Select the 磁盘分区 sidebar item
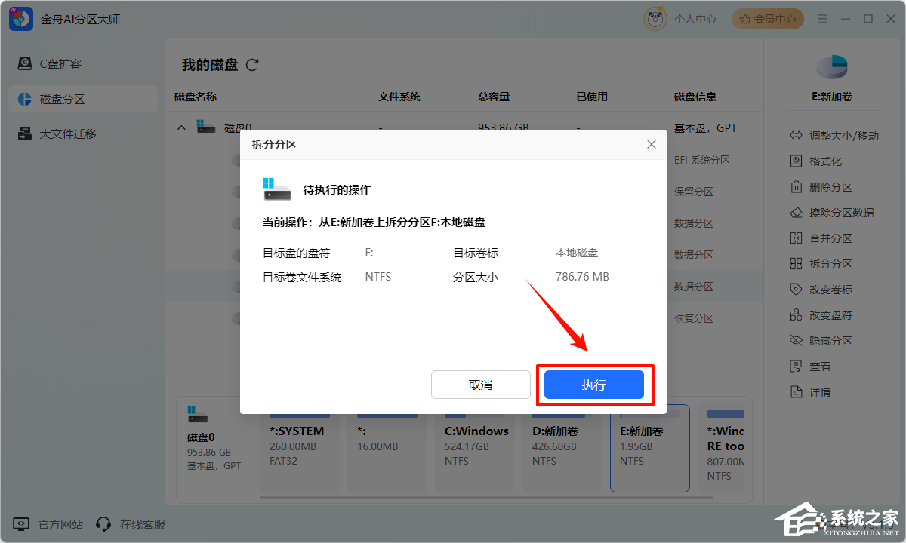906x543 pixels. pos(82,99)
